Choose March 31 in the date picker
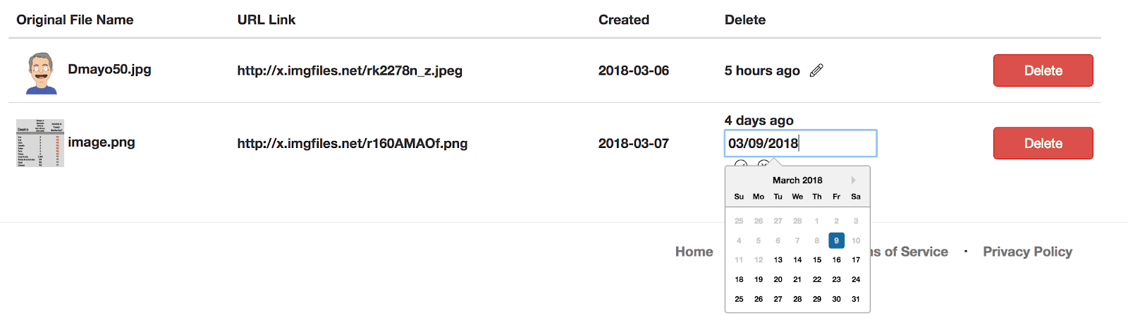 856,299
